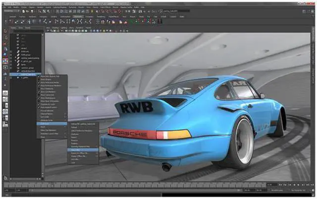Viewport: 317px width, 199px height.
Task: Pick the Move tool in toolbox
Action: (x=5, y=49)
